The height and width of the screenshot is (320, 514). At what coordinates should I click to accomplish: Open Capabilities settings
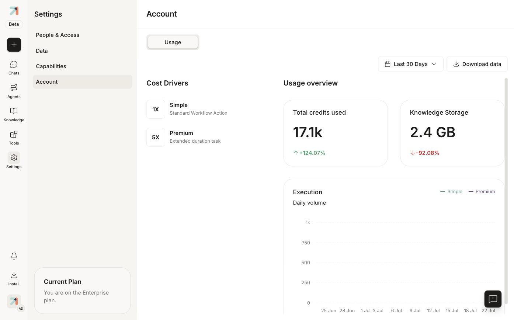click(82, 66)
